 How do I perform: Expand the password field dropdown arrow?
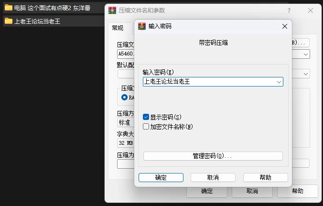tap(279, 82)
